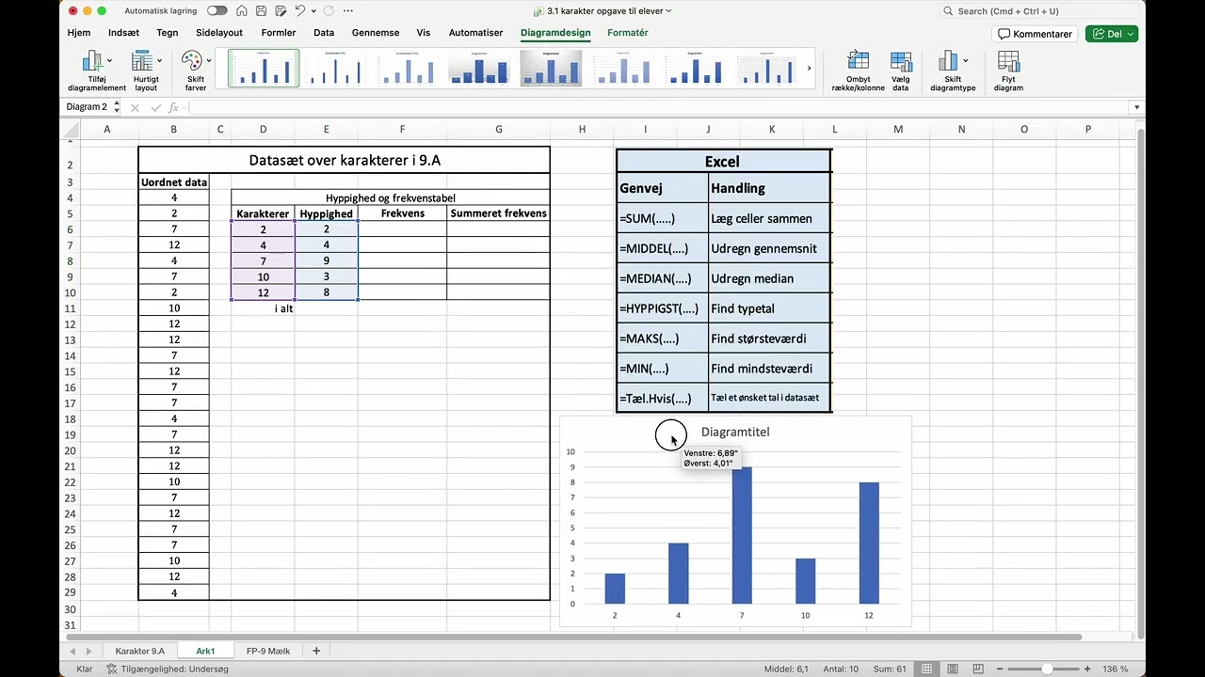Select the fourth chart style thumbnail
Screen dimensions: 1205x677
480,69
